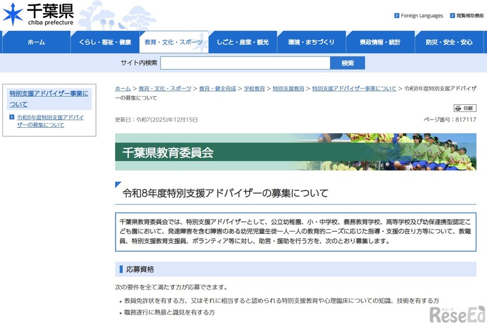Click the printer icon in the 印刷 button
487x324 pixels.
pos(458,108)
